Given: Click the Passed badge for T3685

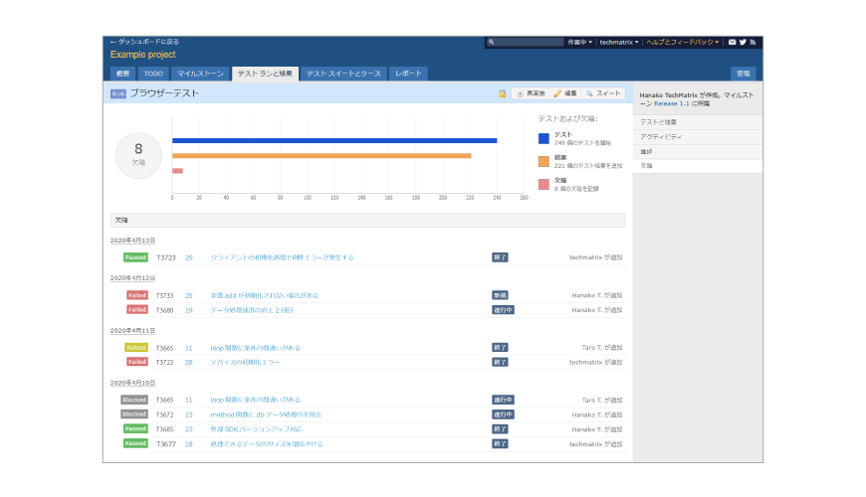Looking at the screenshot, I should point(135,429).
